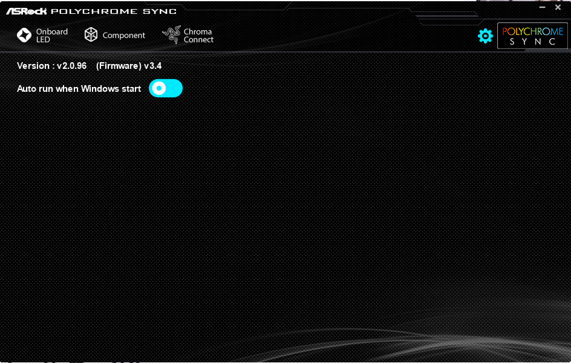Click the Onboard LED star icon

click(x=24, y=35)
